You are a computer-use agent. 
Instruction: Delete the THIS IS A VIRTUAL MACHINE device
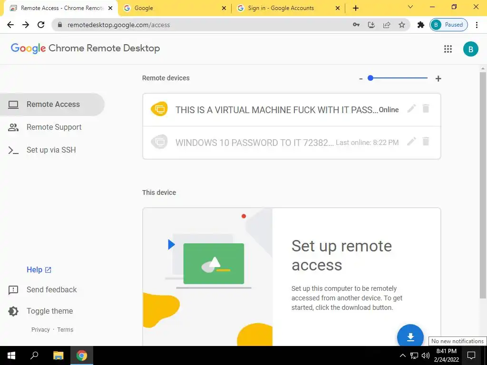[x=426, y=109]
